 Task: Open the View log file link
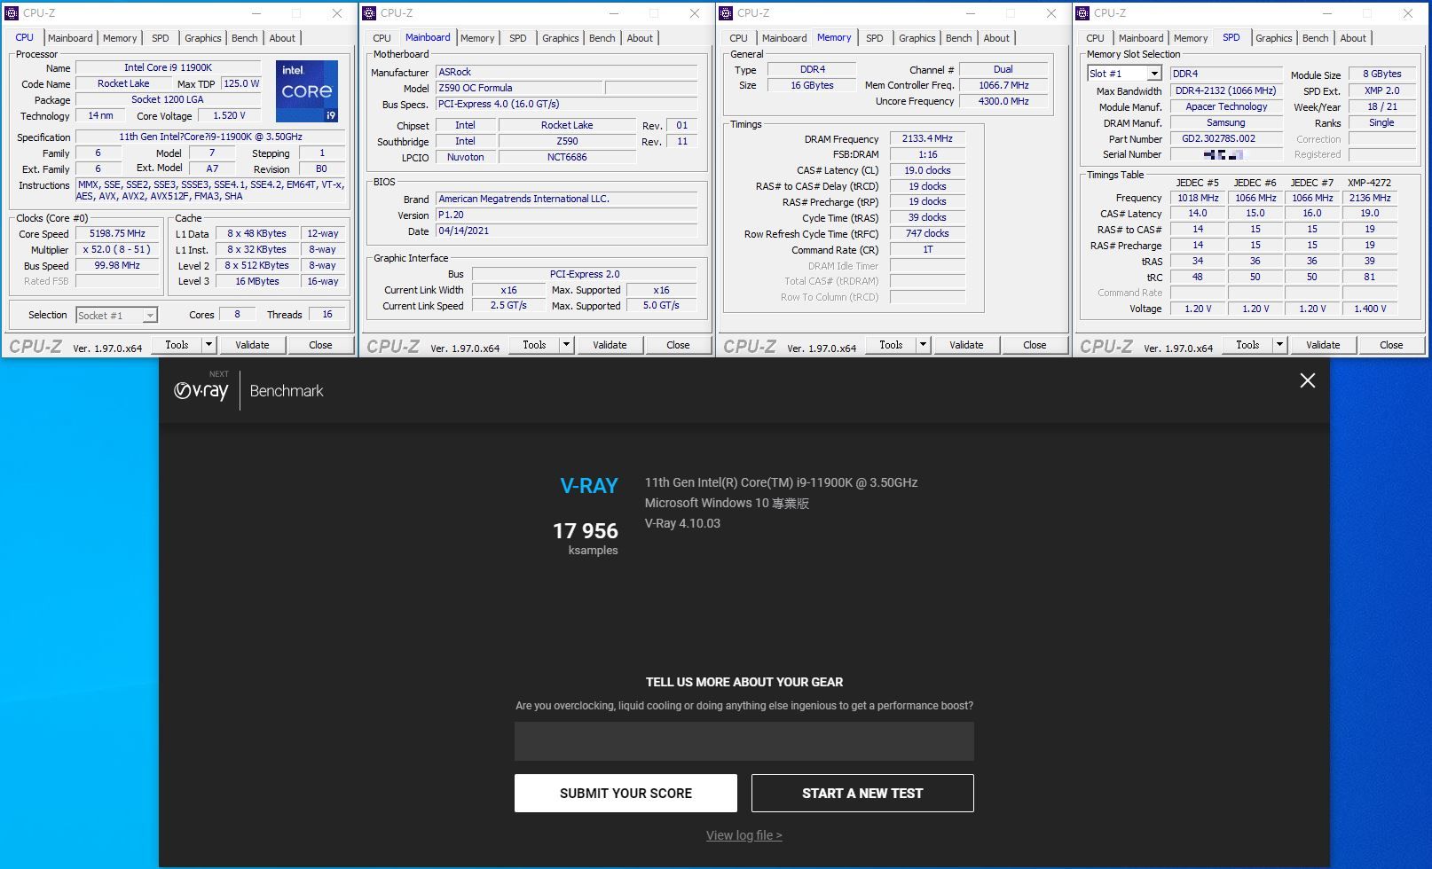[x=744, y=835]
